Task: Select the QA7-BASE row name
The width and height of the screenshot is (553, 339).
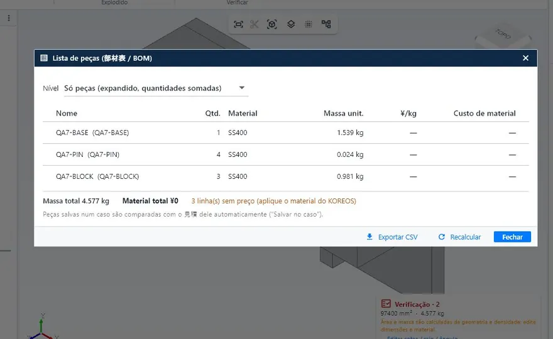Action: (92, 132)
